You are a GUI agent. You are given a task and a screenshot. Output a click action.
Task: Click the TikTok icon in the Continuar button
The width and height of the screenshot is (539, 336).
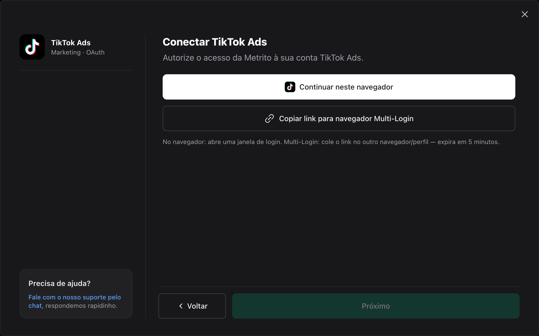tap(290, 87)
